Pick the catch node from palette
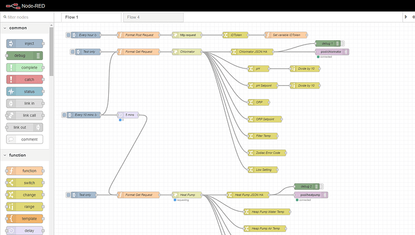The height and width of the screenshot is (235, 415). [x=25, y=79]
